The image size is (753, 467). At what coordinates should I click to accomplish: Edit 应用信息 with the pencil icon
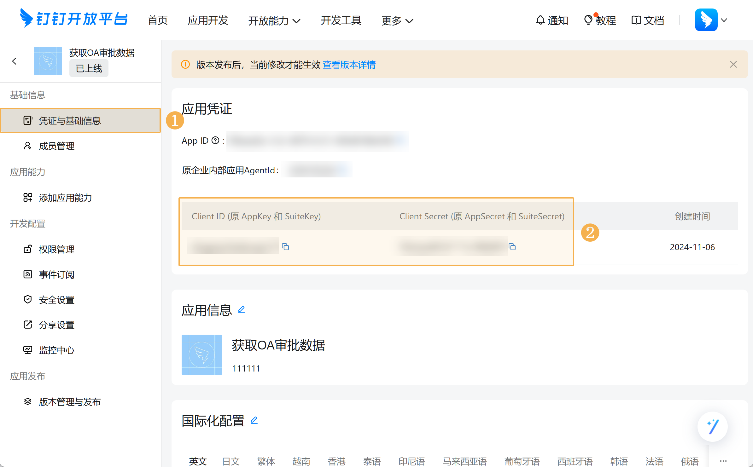(242, 310)
